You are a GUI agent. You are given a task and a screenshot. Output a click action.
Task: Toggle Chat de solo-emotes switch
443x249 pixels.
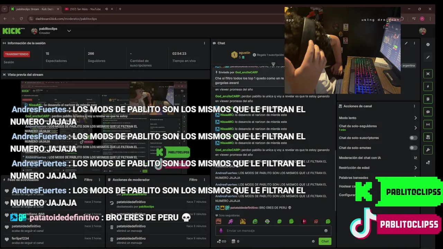pos(413,148)
